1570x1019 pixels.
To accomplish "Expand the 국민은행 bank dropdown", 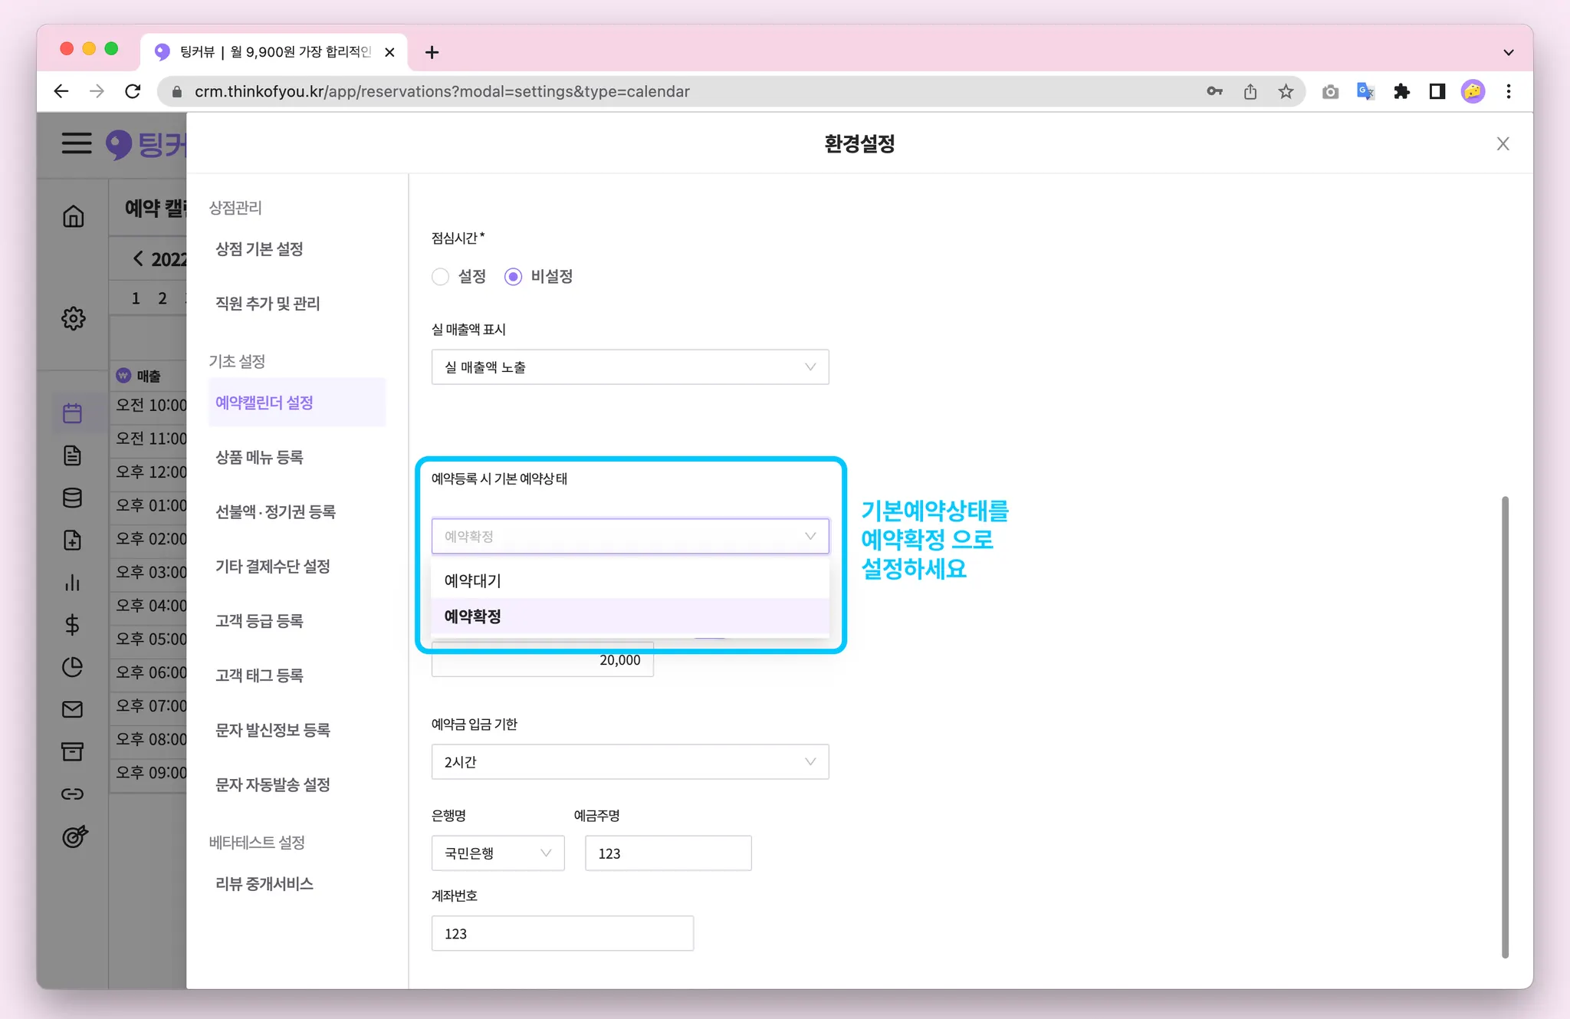I will click(498, 853).
